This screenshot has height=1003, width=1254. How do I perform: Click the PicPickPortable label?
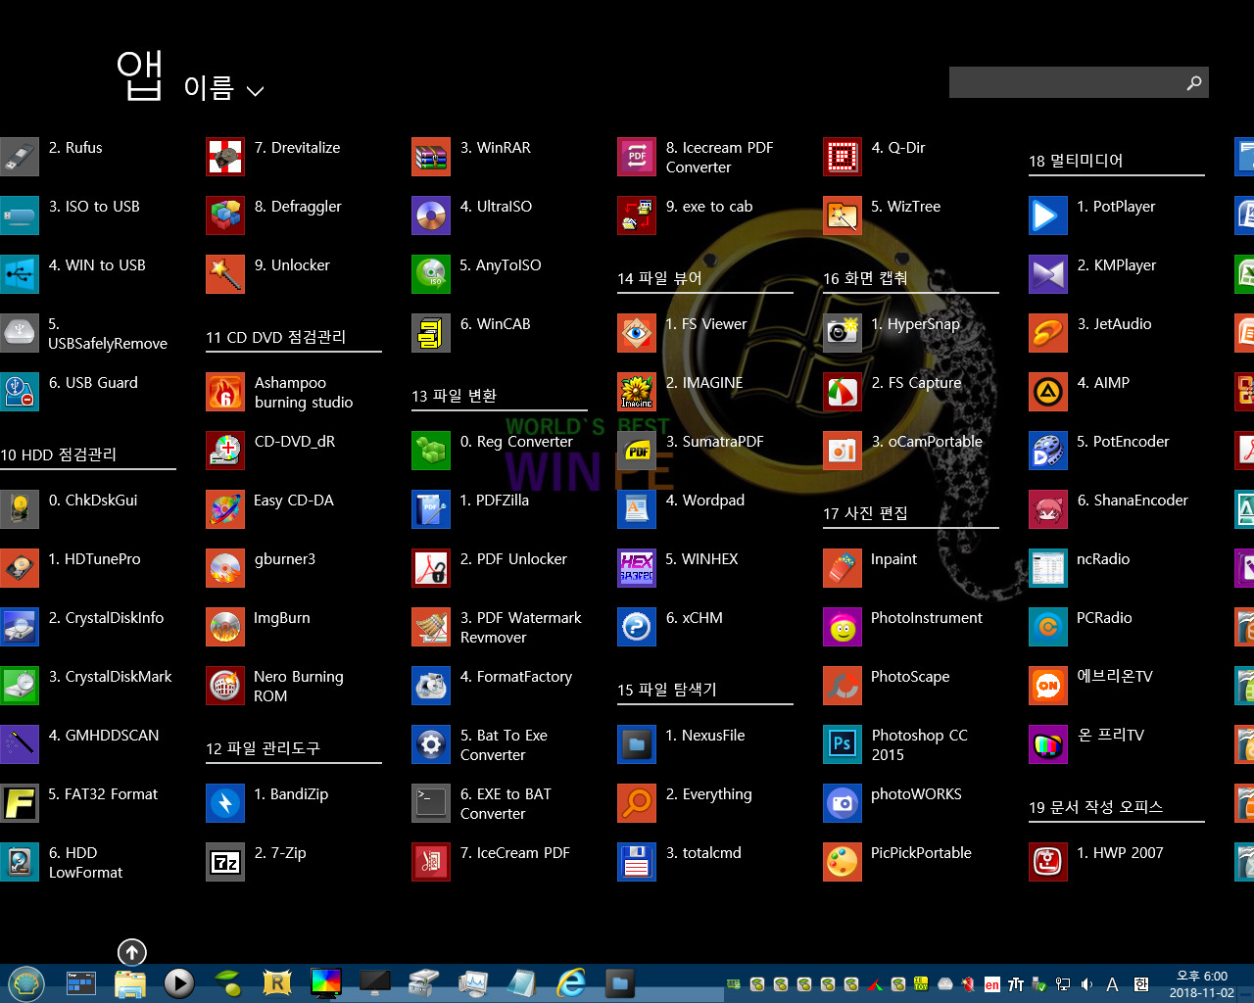click(921, 853)
